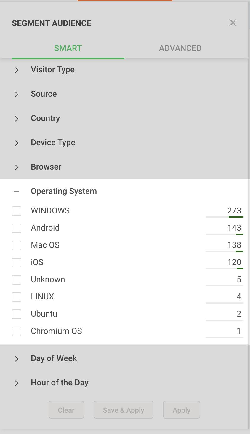This screenshot has width=250, height=434.
Task: Expand the Browser section chevron
Action: [17, 167]
